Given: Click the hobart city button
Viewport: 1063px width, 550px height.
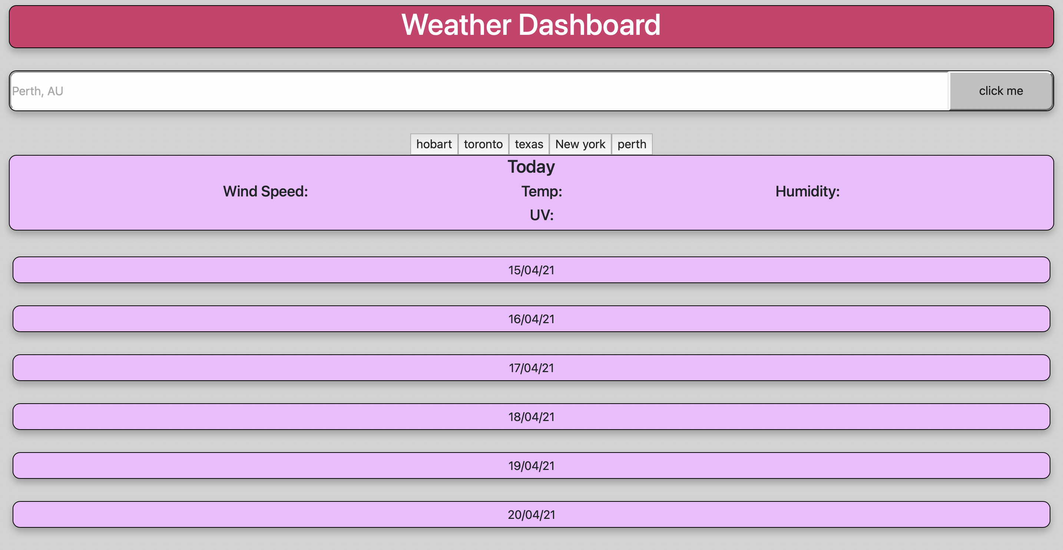Looking at the screenshot, I should tap(434, 144).
